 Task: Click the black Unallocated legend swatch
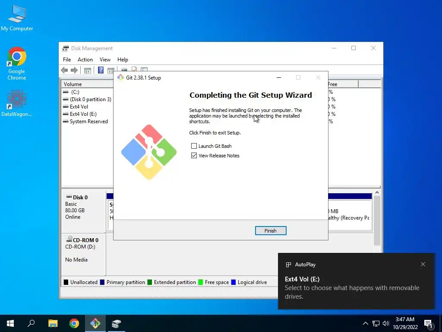point(66,282)
